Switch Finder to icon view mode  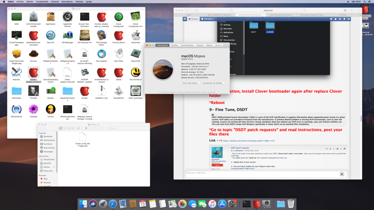[60, 128]
